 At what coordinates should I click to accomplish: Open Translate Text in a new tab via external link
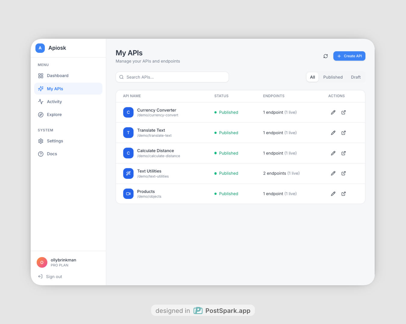tap(343, 133)
